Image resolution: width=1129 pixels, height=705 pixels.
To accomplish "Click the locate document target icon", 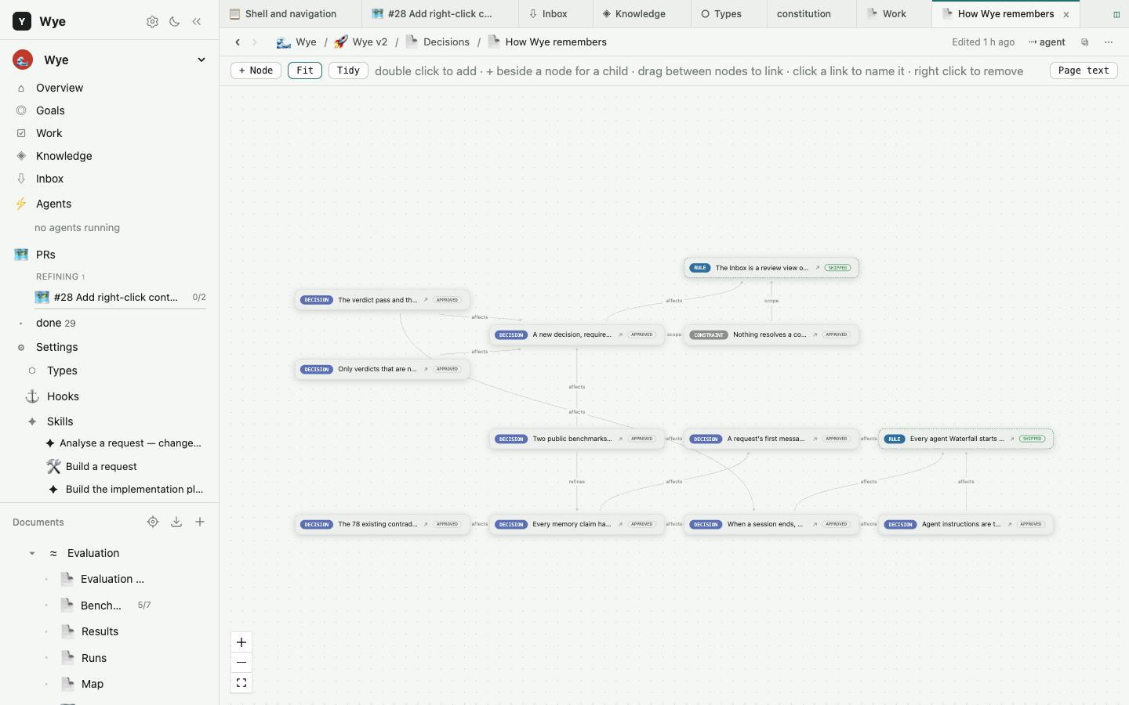I will click(x=153, y=522).
